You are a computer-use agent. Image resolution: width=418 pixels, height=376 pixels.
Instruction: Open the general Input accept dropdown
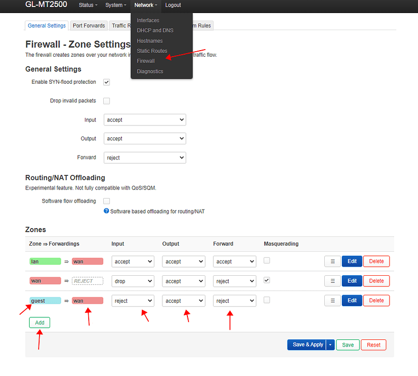[144, 120]
